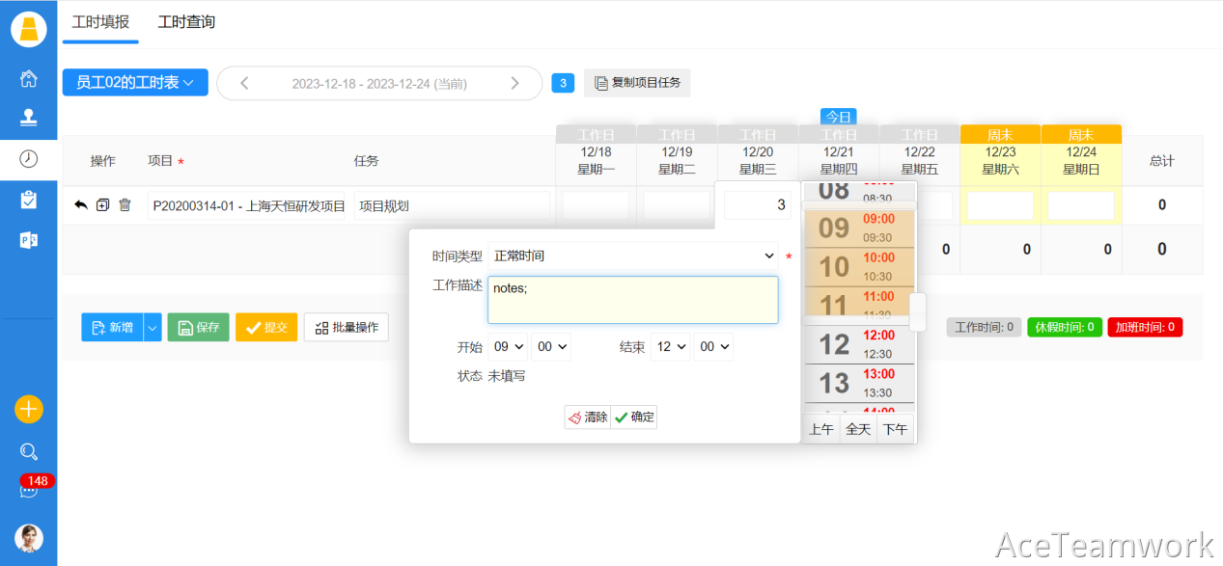
Task: Open the start hour 09 dropdown
Action: 508,347
